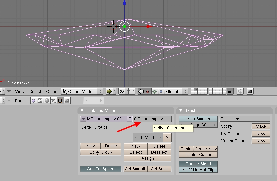Click the 0 Mat 0 material index field
Screen dimensions: 277x181
(x=148, y=138)
